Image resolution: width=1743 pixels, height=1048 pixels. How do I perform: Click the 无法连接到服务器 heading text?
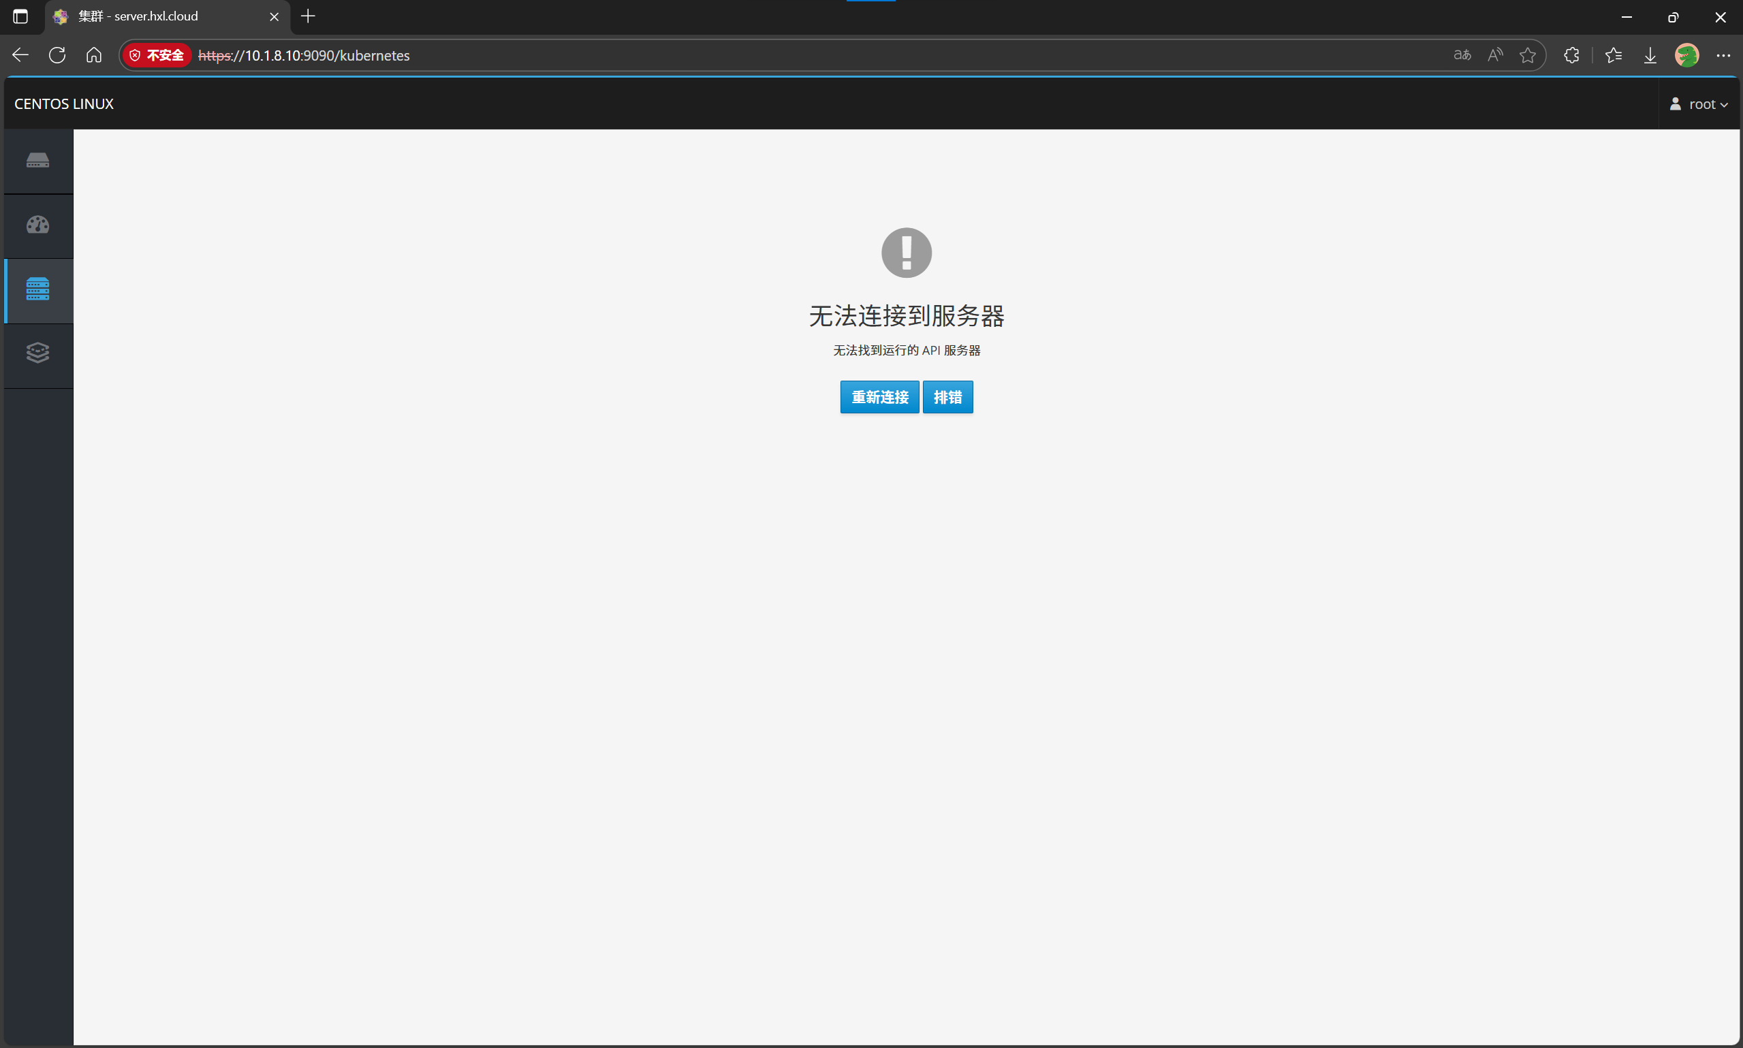pos(907,316)
